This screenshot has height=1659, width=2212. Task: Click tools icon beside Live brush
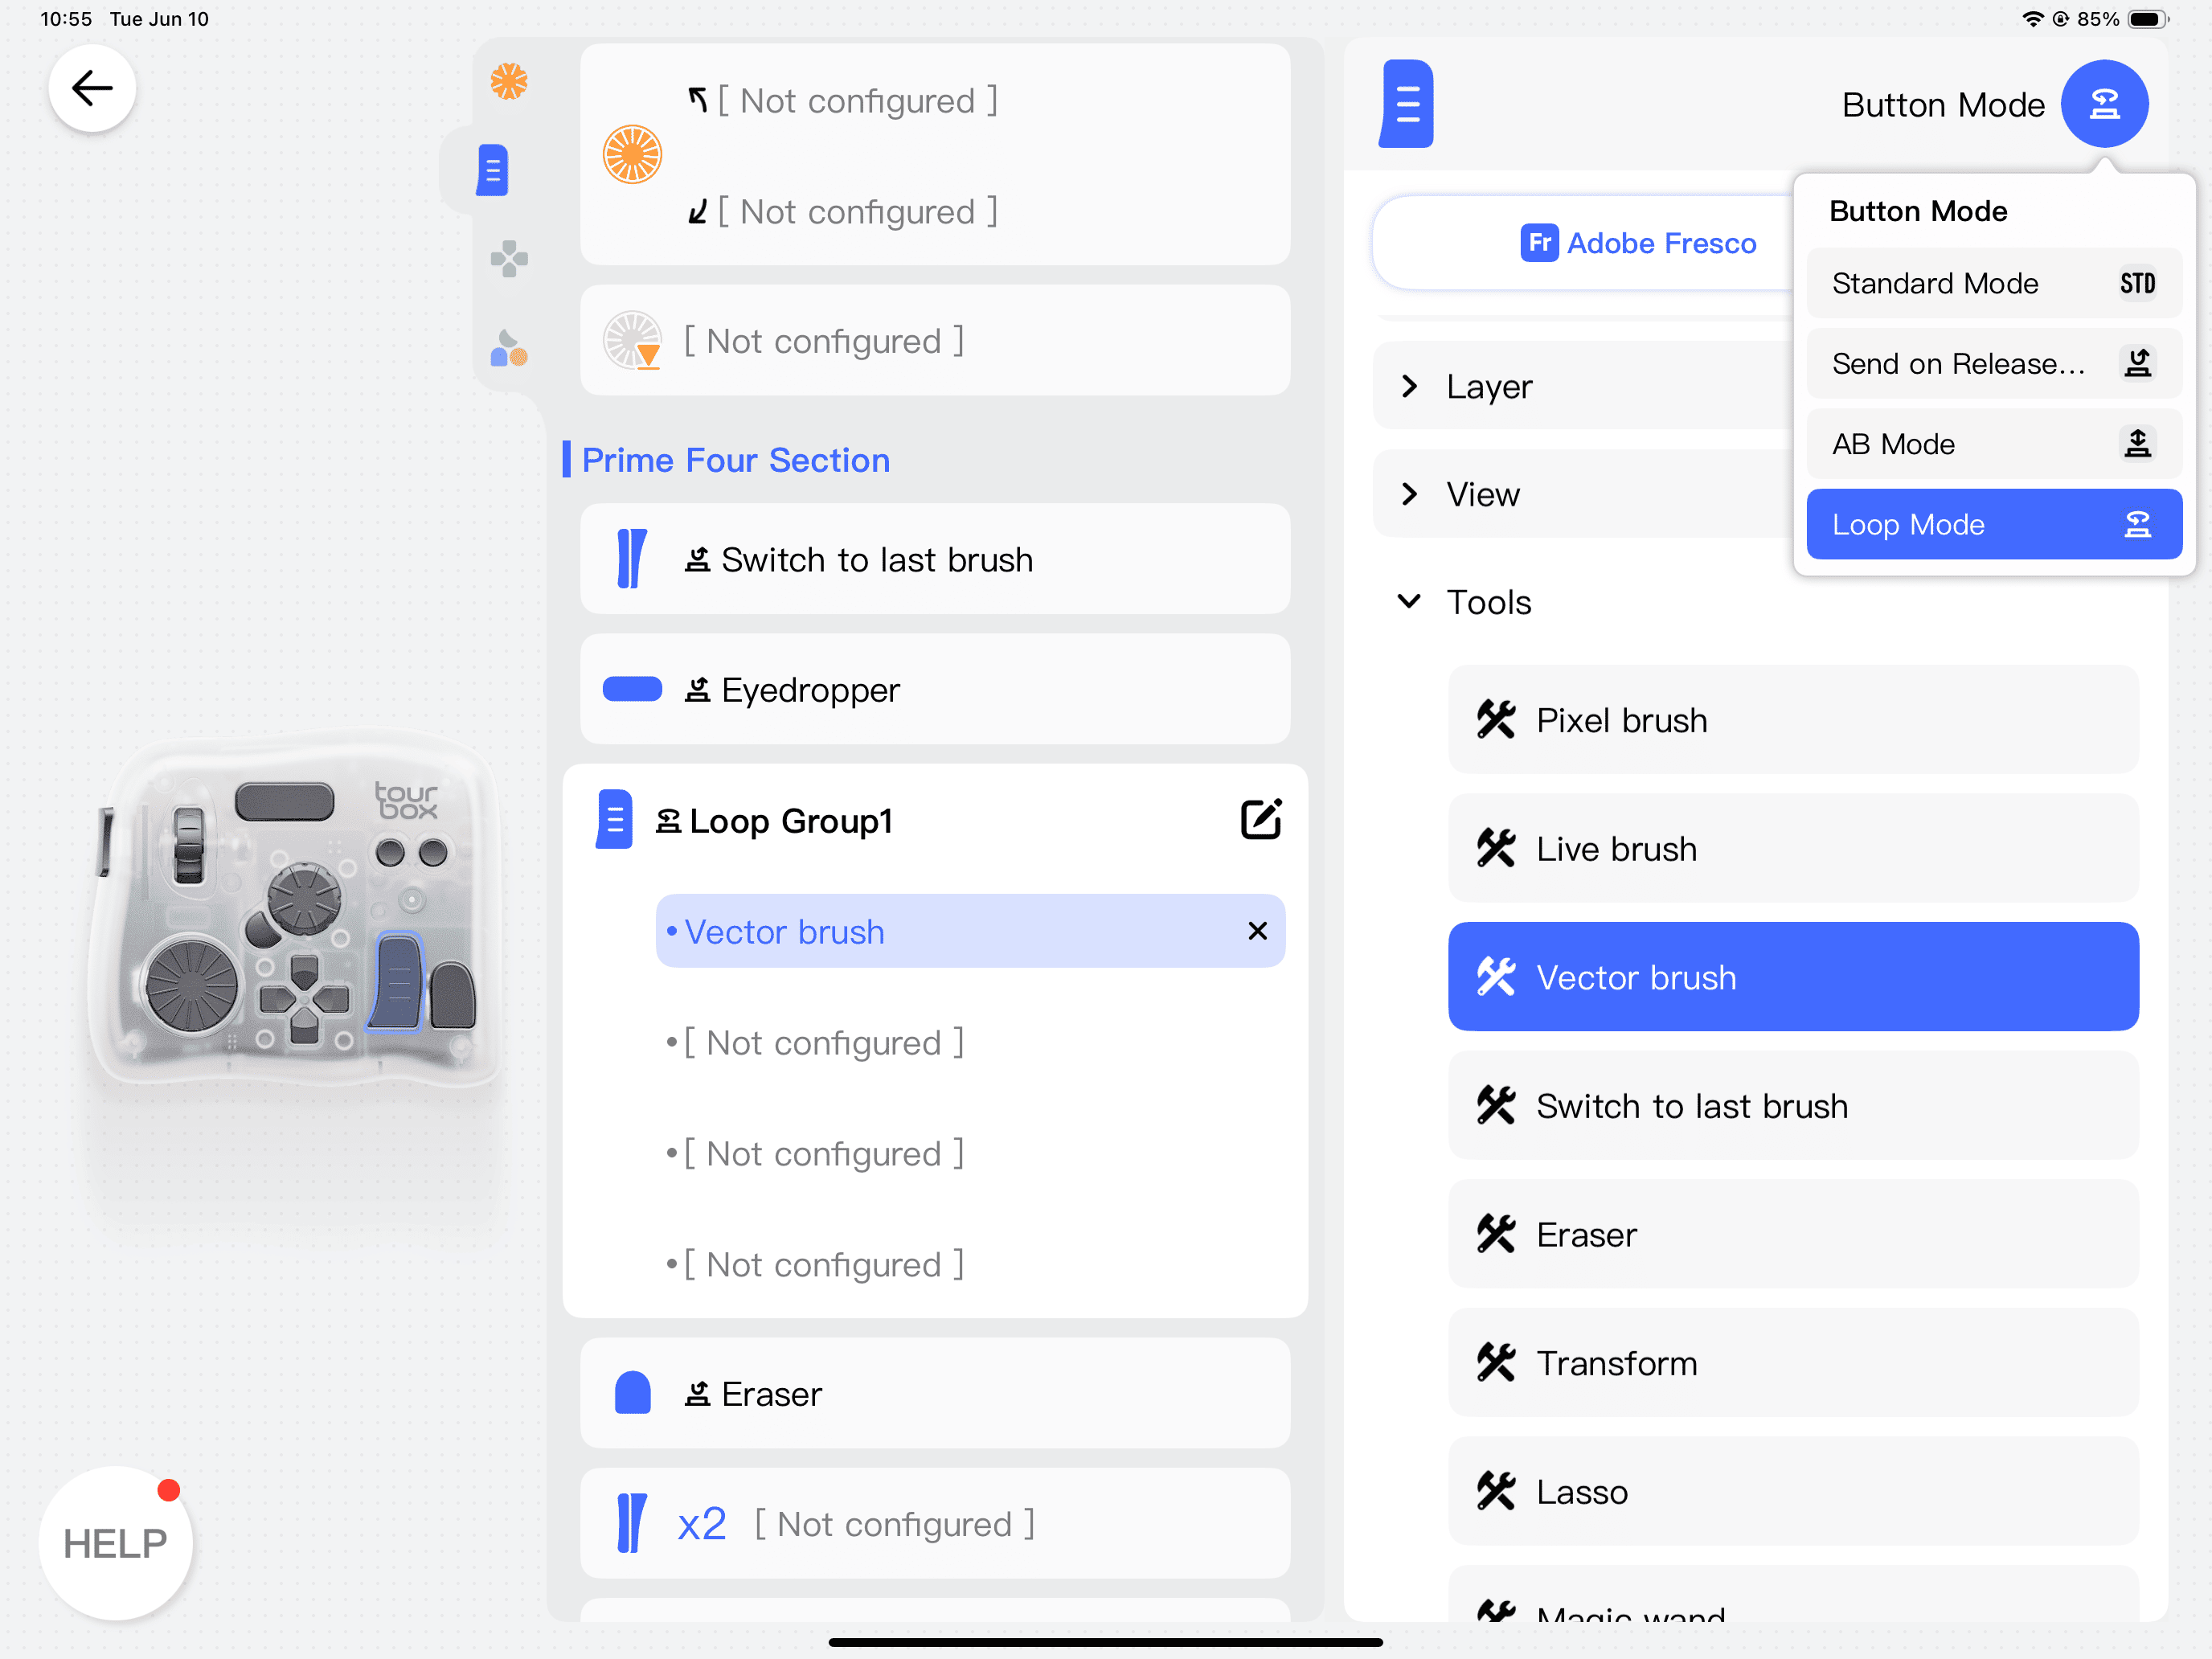(x=1496, y=849)
